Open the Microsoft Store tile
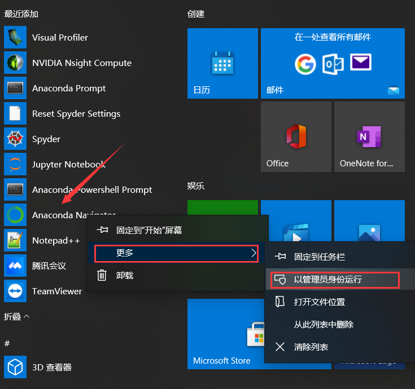415x389 pixels. 226,334
